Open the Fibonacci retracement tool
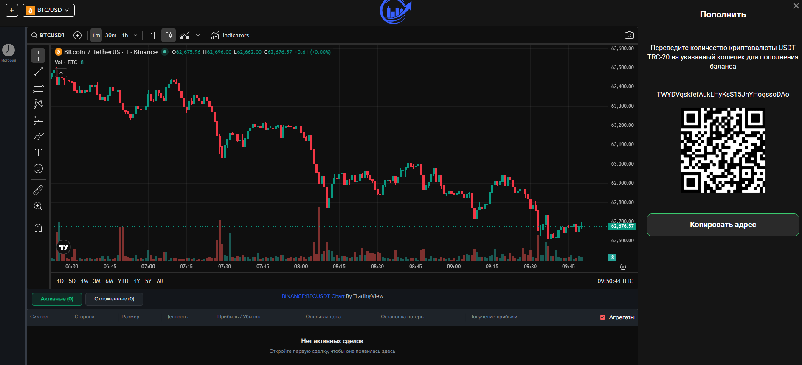The image size is (802, 365). [38, 88]
